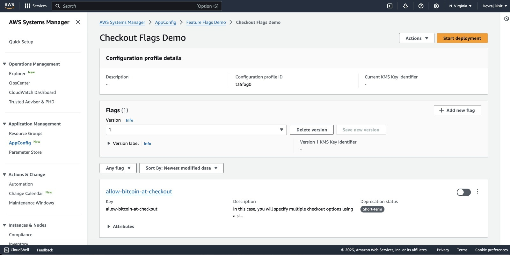Open the notifications bell
The height and width of the screenshot is (255, 510).
coord(405,6)
